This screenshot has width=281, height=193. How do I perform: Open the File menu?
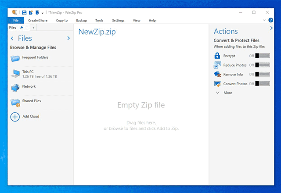(16, 21)
